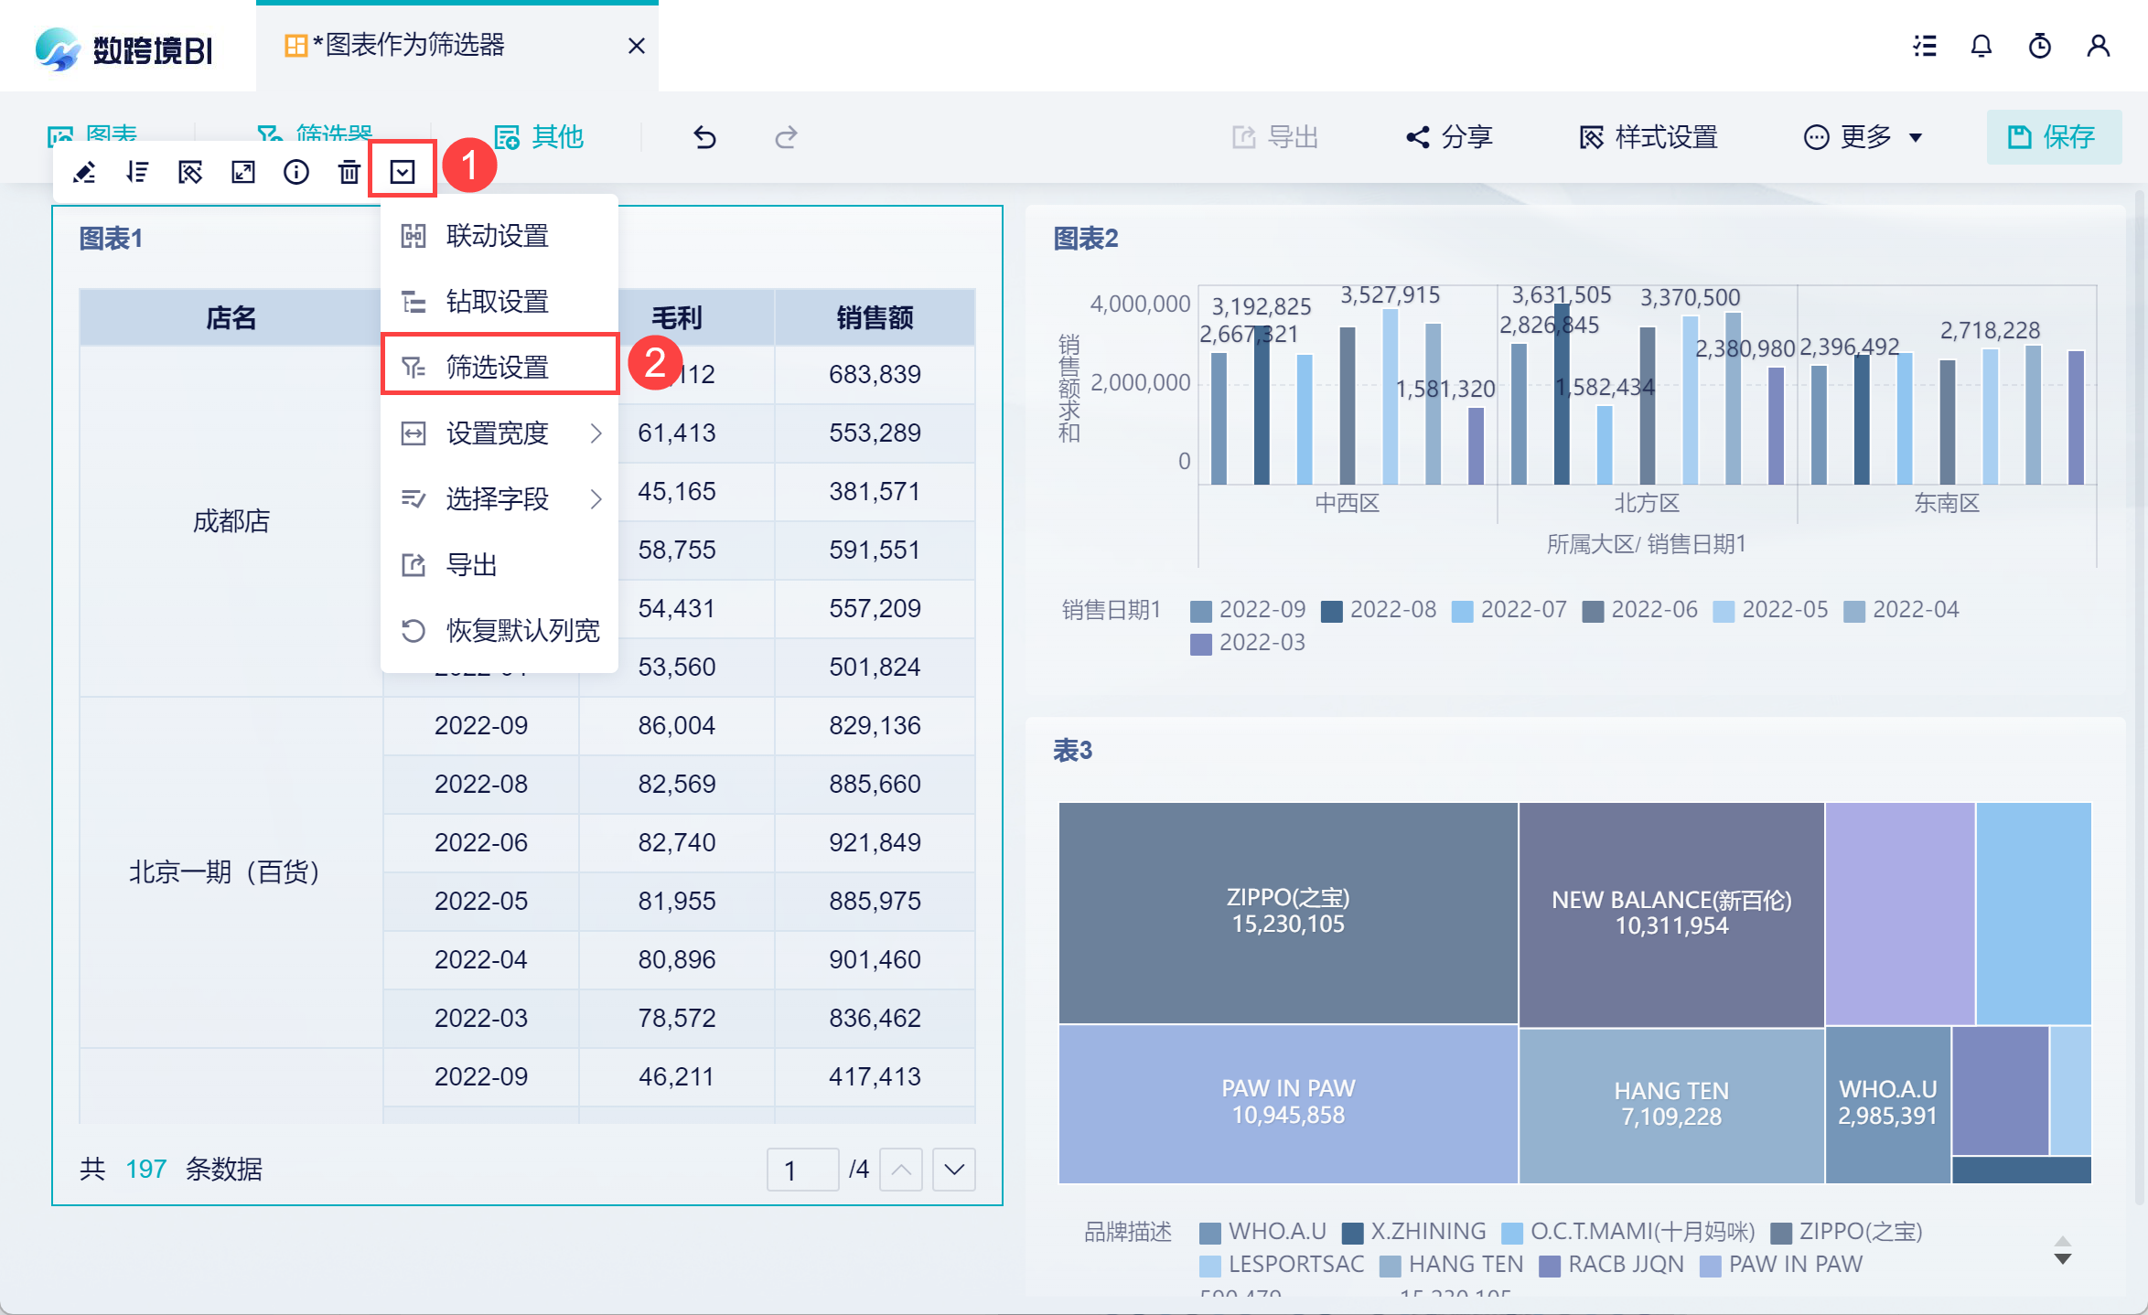Toggle the 2022-09 legend entry in 图表2
Image resolution: width=2148 pixels, height=1315 pixels.
(x=1249, y=610)
